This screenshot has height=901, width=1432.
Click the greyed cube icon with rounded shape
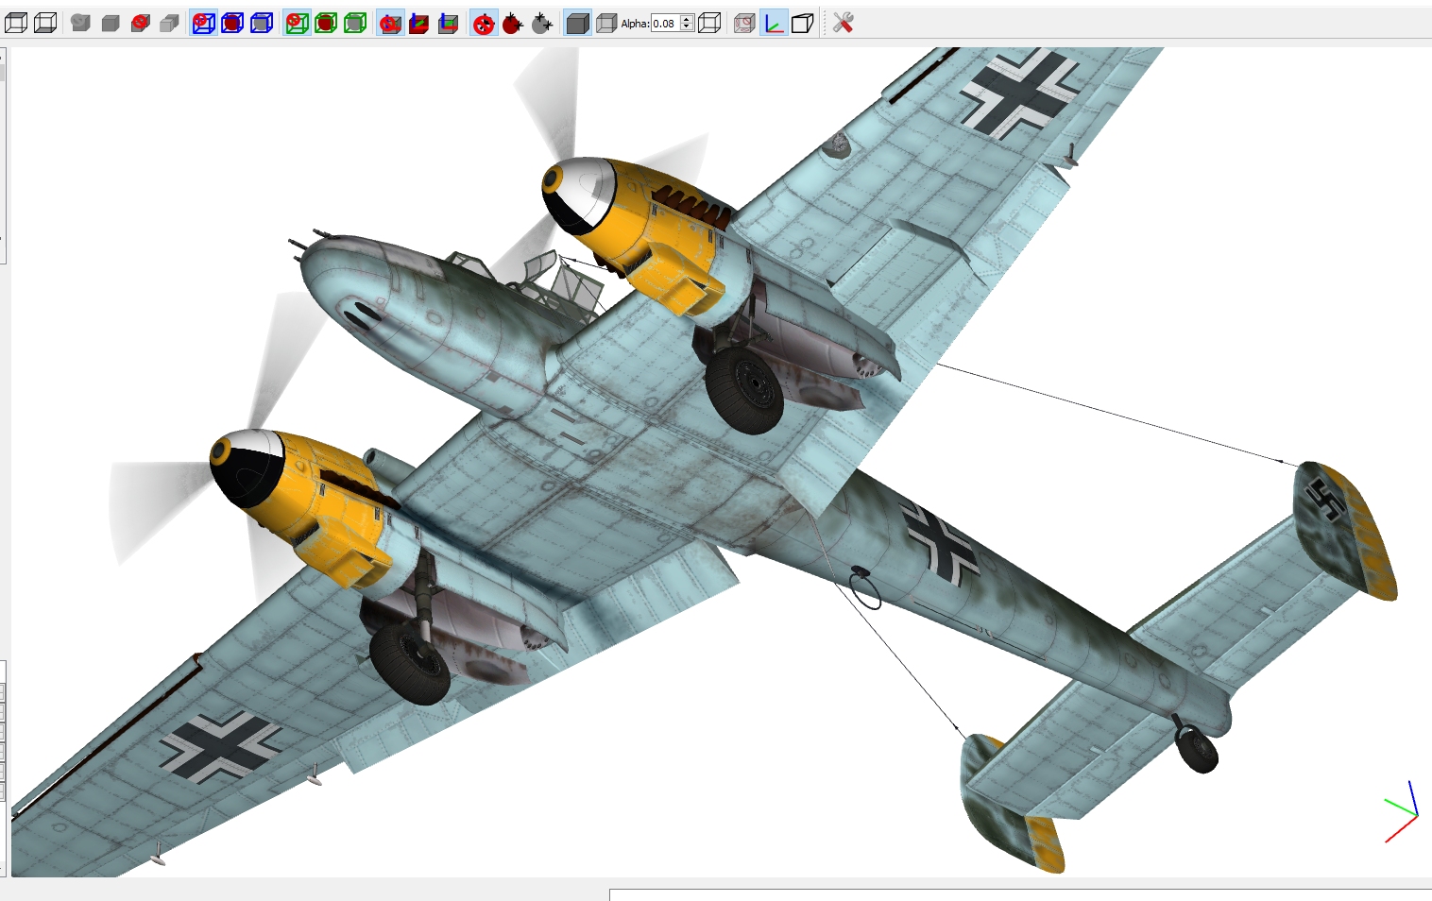tap(80, 23)
